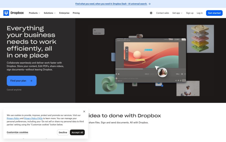The width and height of the screenshot is (226, 142).
Task: Open Customize cookies settings
Action: [17, 132]
